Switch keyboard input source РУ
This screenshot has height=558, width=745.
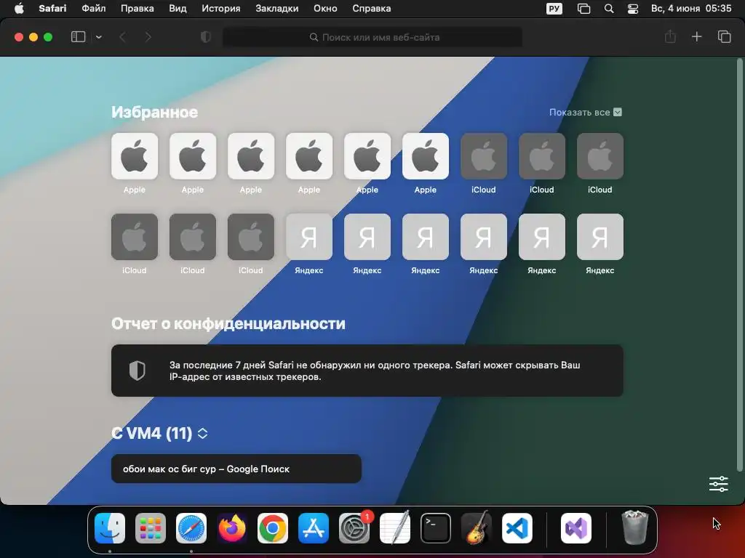click(554, 9)
